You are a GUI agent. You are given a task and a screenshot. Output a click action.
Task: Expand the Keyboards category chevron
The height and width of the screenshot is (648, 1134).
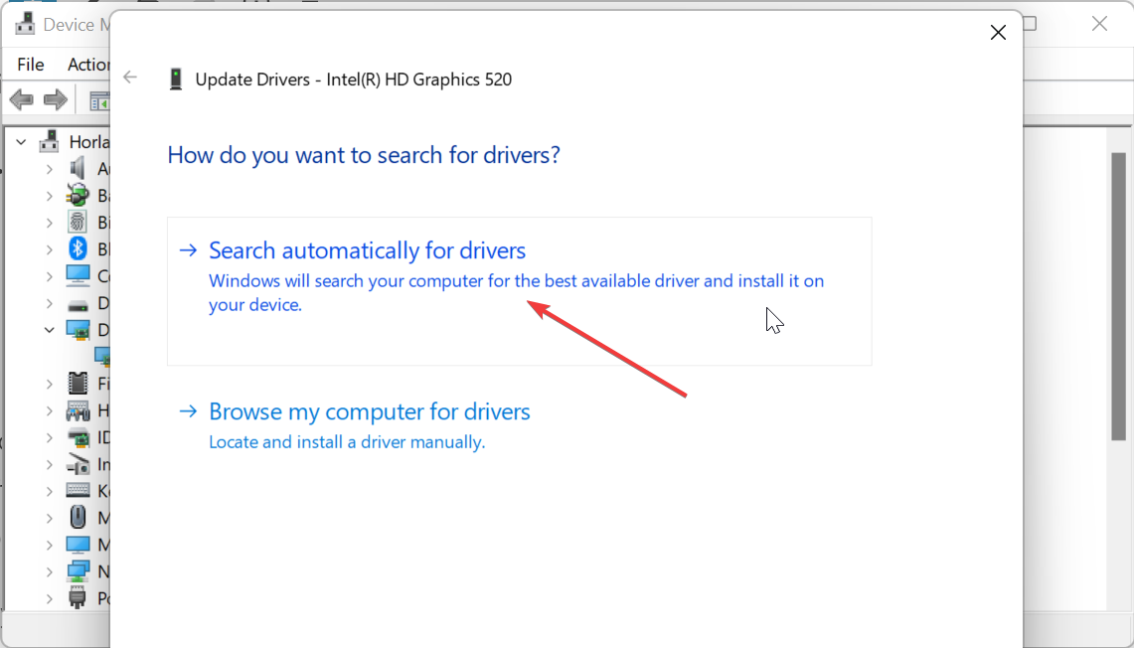pos(49,491)
